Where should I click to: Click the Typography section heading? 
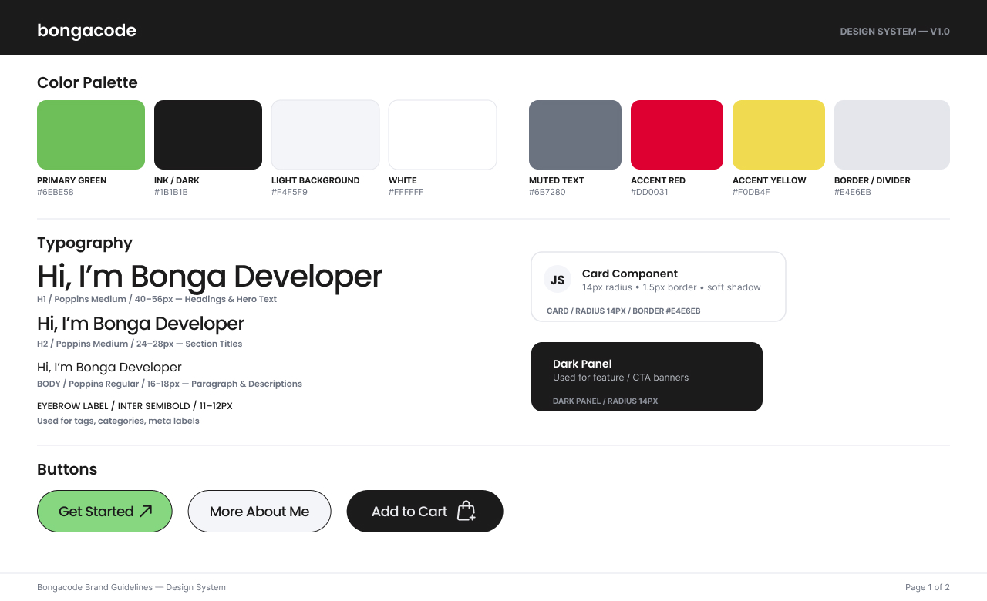point(85,243)
